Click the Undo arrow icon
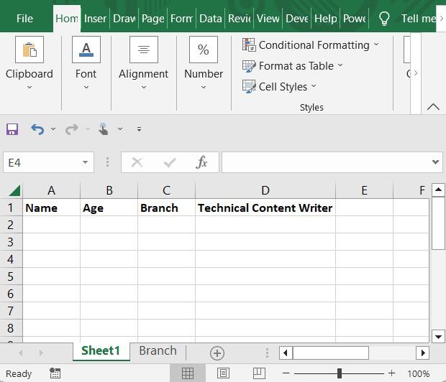Viewport: 446px width, 382px height. 37,129
